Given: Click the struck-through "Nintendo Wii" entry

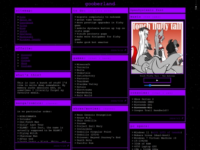Looking at the screenshot, I should coord(143,107).
